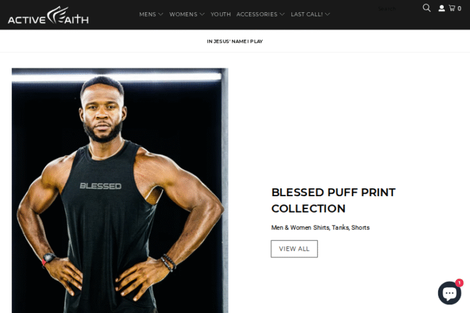This screenshot has height=313, width=470.
Task: Open the Shopify chat bubble
Action: tap(449, 293)
